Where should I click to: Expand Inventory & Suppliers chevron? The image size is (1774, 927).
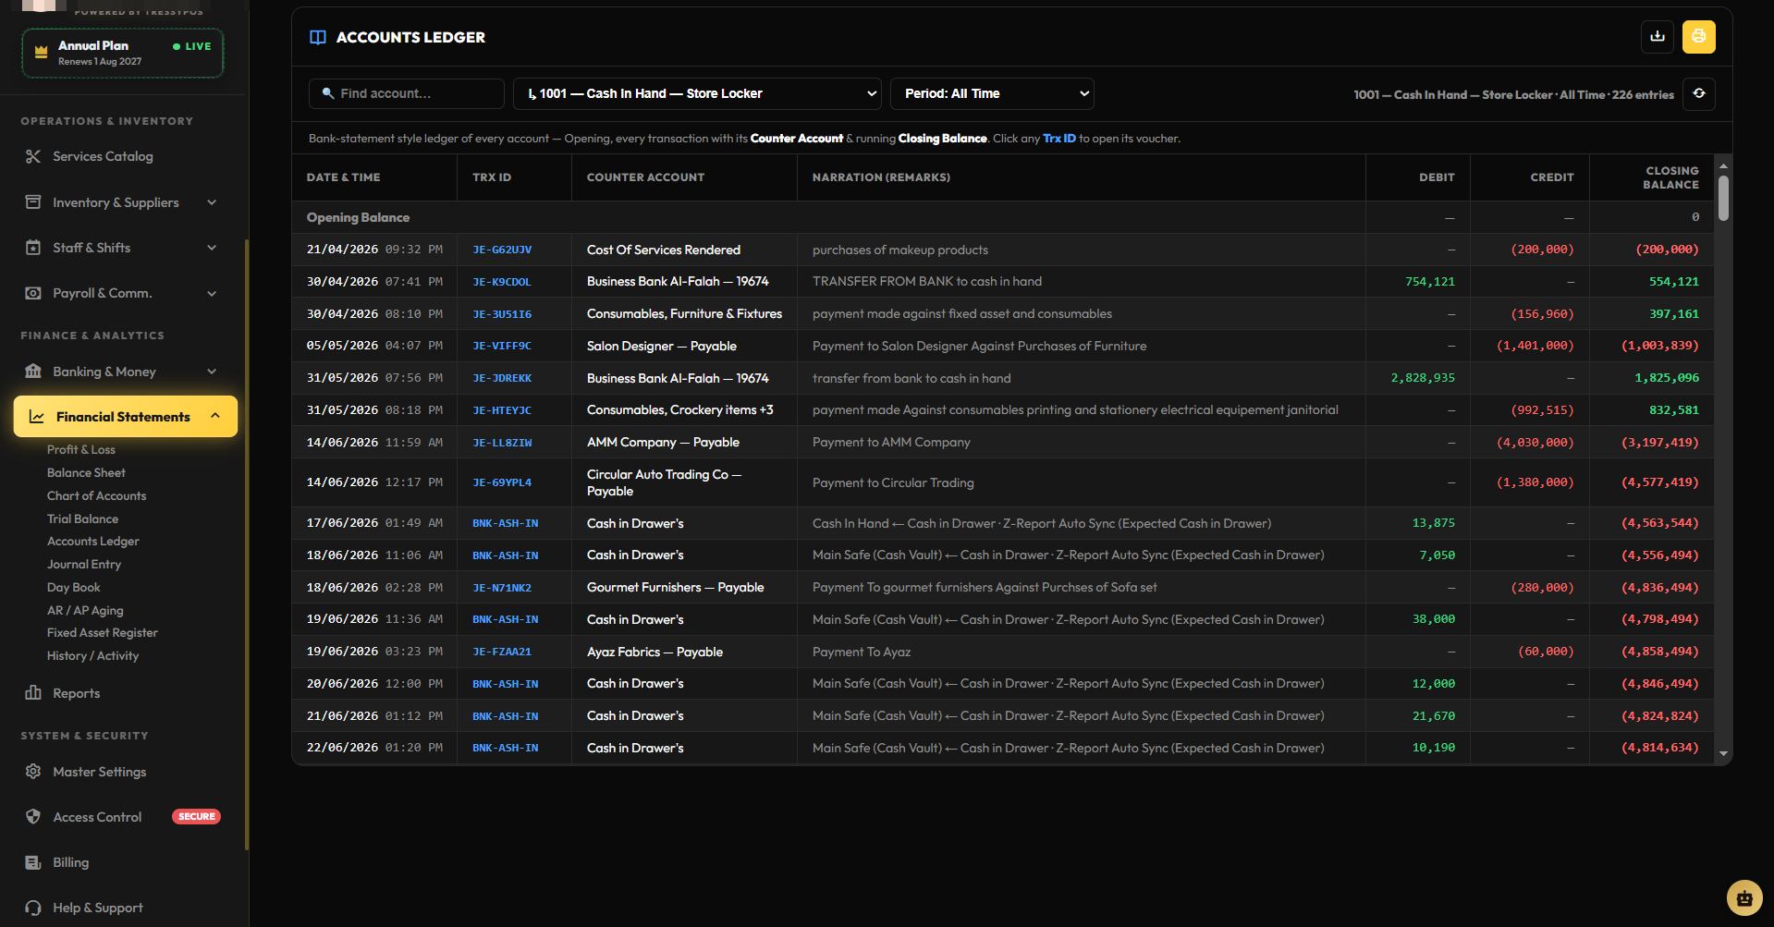[212, 202]
